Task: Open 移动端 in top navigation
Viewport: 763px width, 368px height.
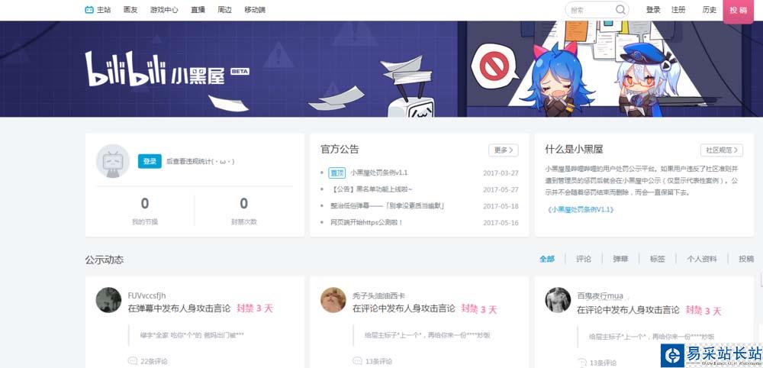Action: point(255,10)
